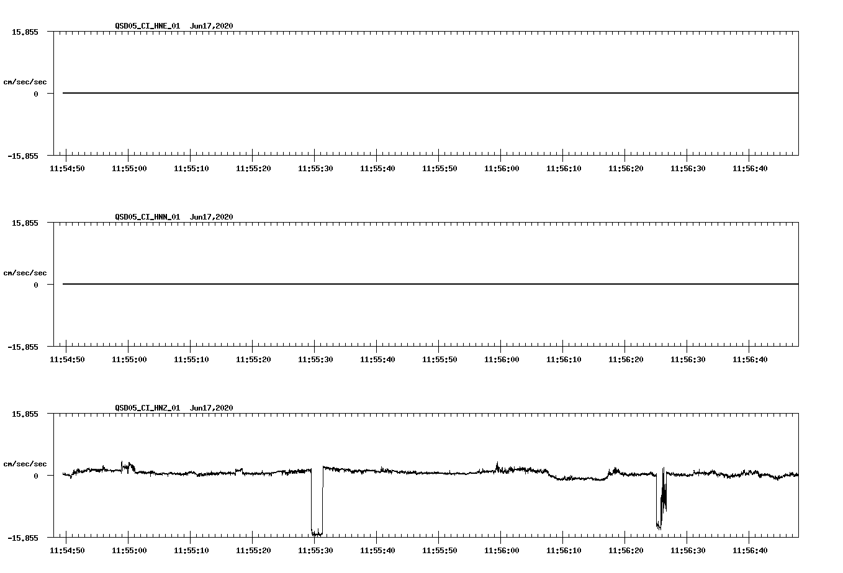Click the cm/sec/sec unit label of HNN plot

(x=25, y=273)
